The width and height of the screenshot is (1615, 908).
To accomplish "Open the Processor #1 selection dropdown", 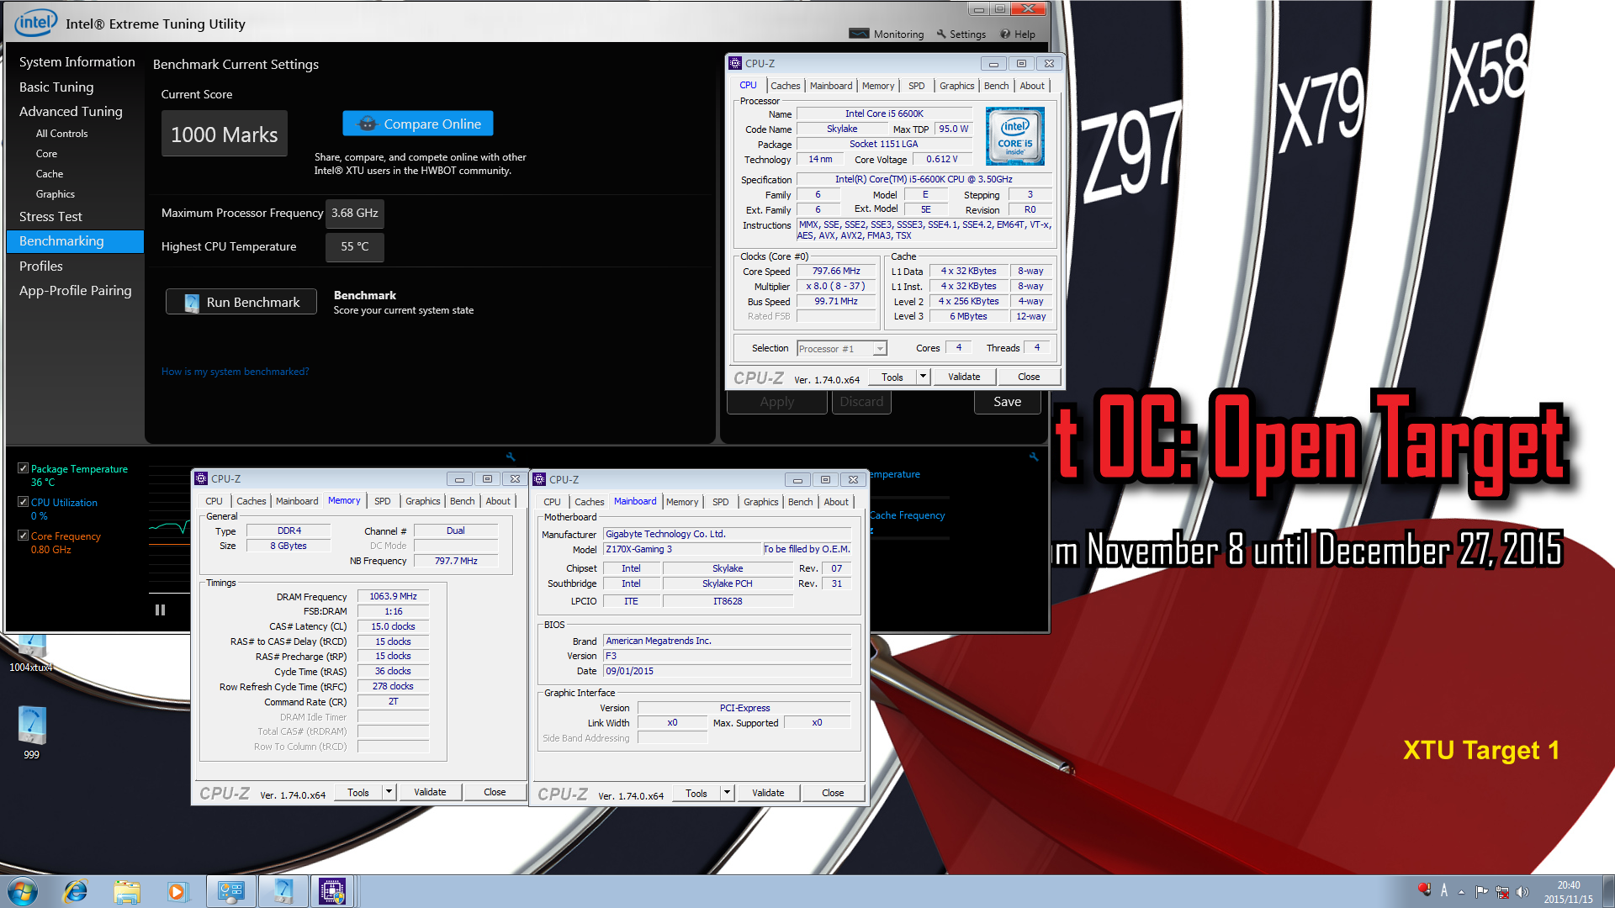I will tap(842, 348).
